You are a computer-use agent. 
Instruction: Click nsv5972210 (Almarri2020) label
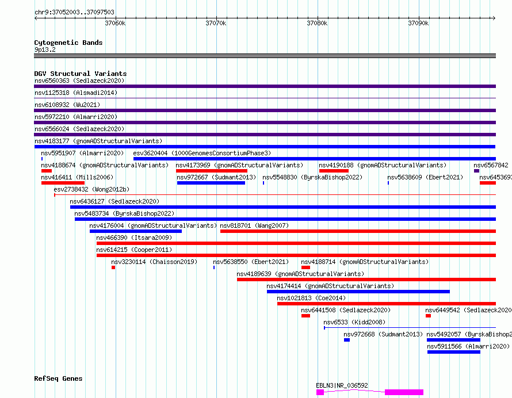click(76, 117)
